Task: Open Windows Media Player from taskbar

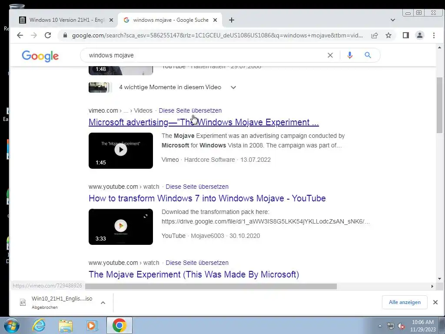Action: (92, 325)
